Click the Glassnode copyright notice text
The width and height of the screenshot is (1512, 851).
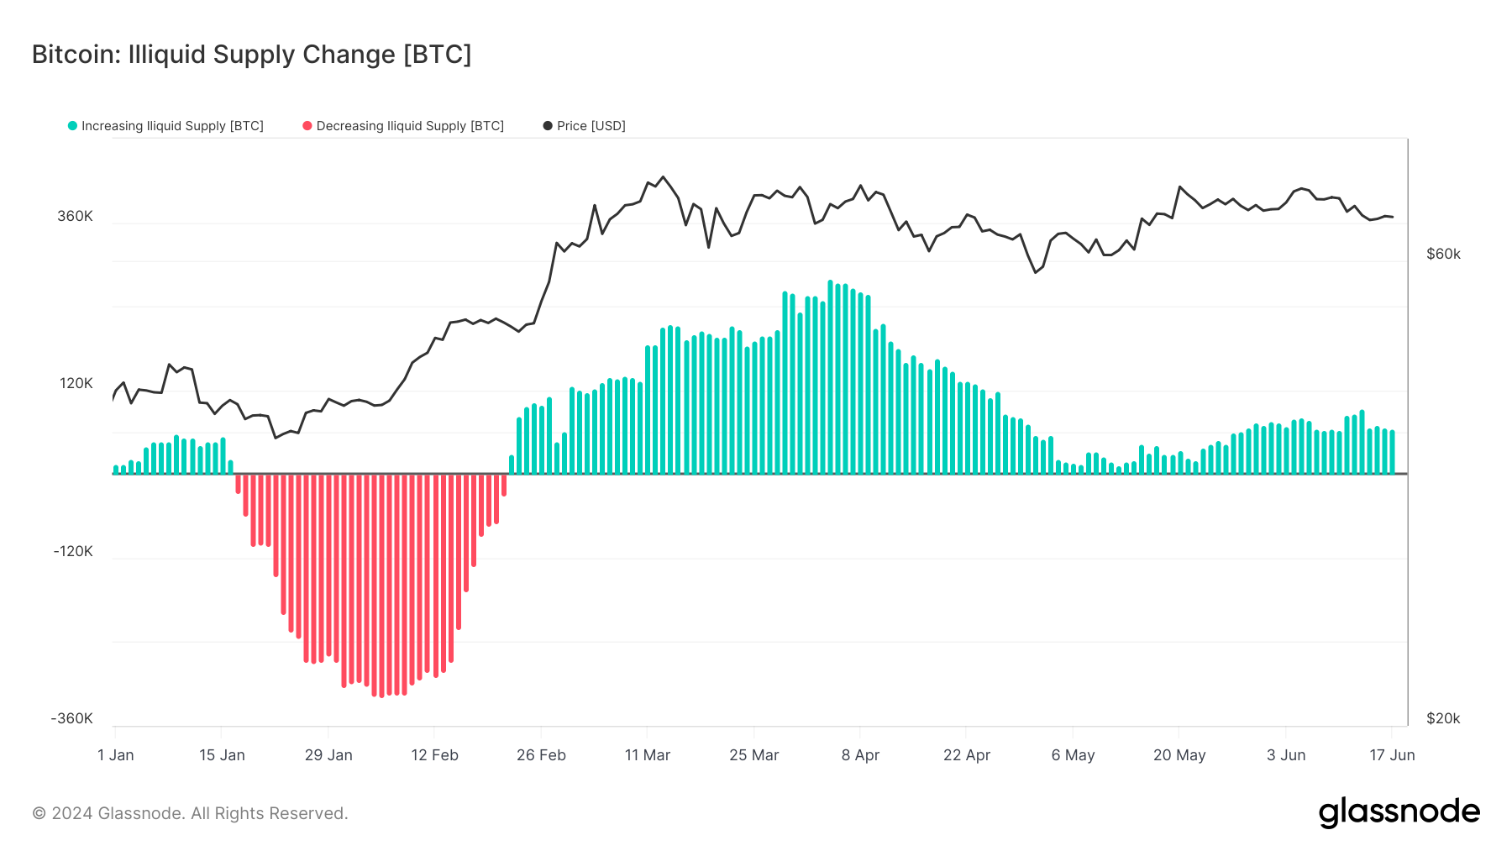(190, 813)
